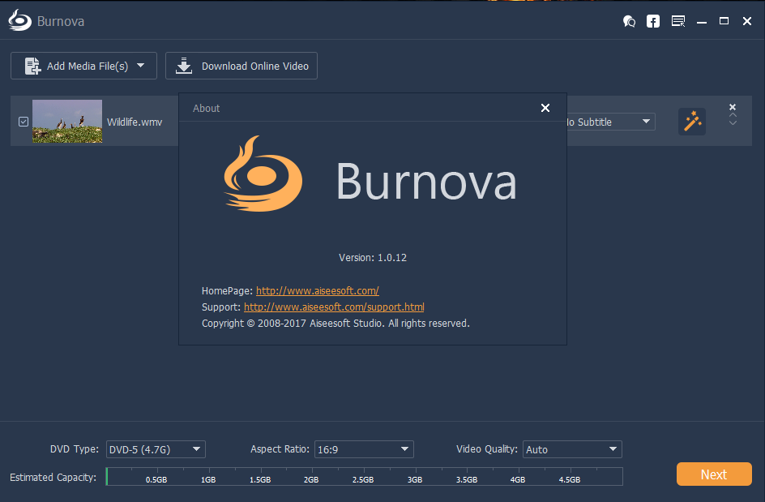Open the aiseesoft.com homepage link
The width and height of the screenshot is (765, 502).
(318, 290)
